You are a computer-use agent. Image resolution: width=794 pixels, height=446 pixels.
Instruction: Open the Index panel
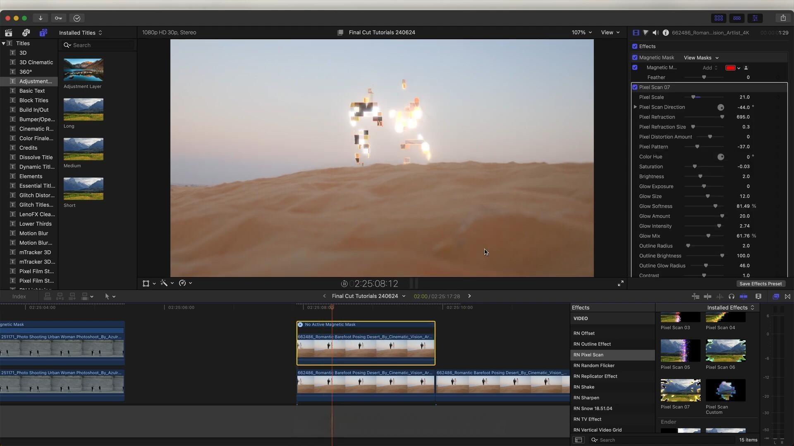(x=19, y=296)
